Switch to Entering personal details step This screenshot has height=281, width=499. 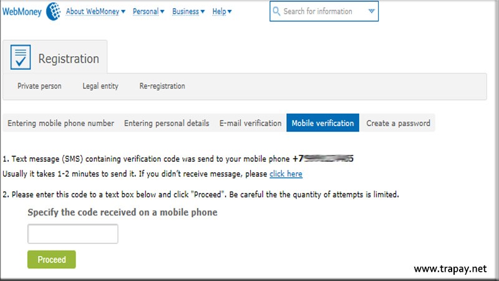point(167,123)
